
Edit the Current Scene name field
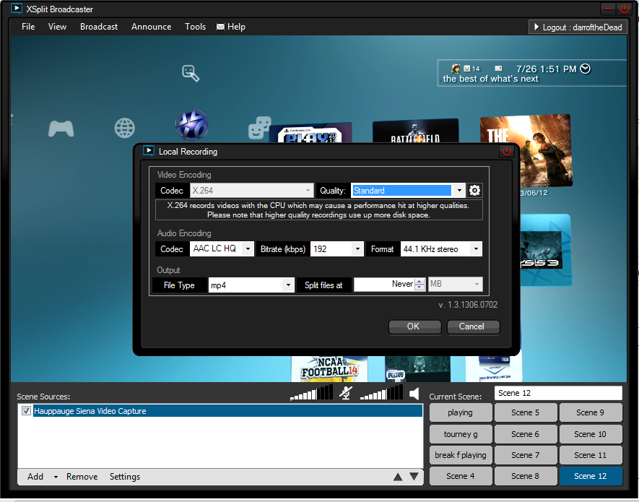point(558,393)
